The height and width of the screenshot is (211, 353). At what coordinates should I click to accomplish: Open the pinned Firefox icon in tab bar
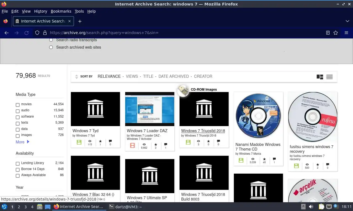6,21
